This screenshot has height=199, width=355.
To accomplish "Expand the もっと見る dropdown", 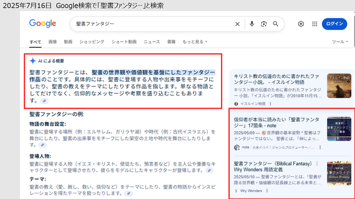I will coord(195,42).
